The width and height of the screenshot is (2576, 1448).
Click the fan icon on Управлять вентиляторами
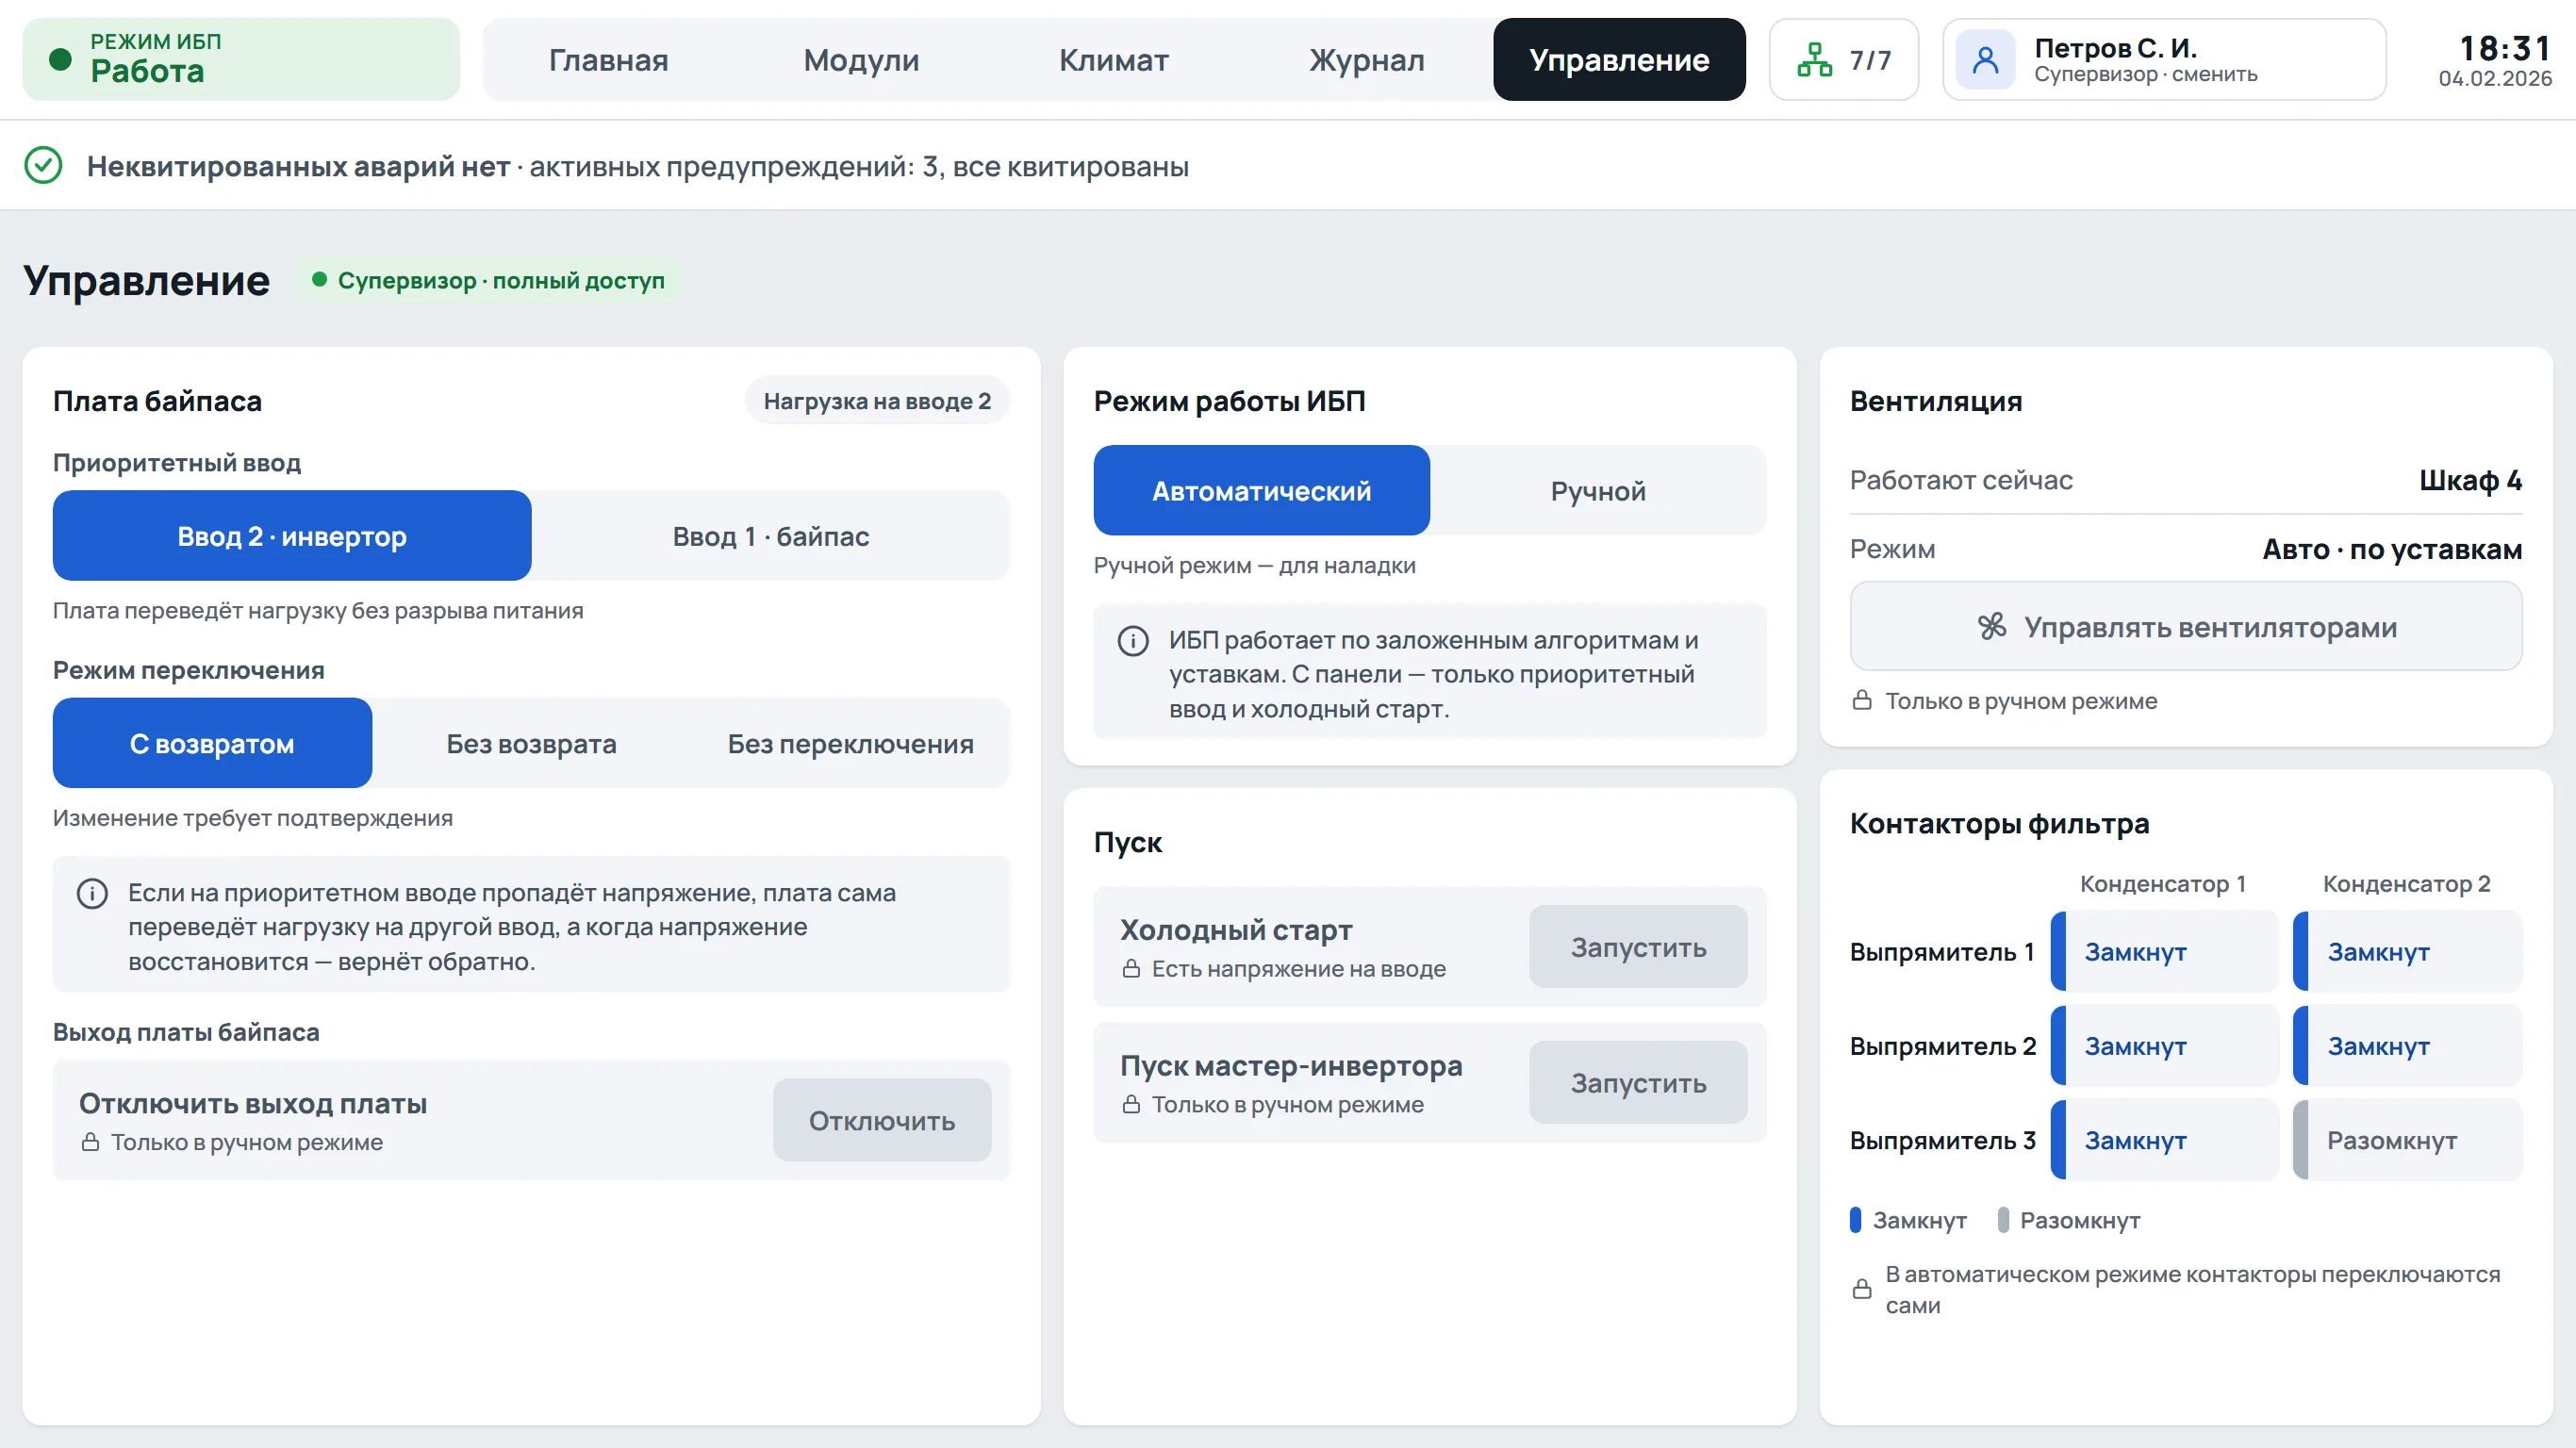[1991, 627]
